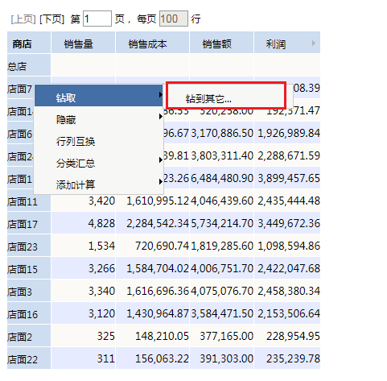Go to next page via 下页 link
The image size is (387, 381).
point(52,19)
